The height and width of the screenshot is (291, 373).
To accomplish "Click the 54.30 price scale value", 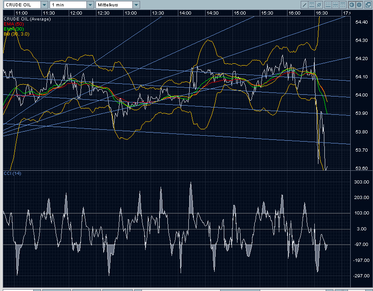I will 361,41.
